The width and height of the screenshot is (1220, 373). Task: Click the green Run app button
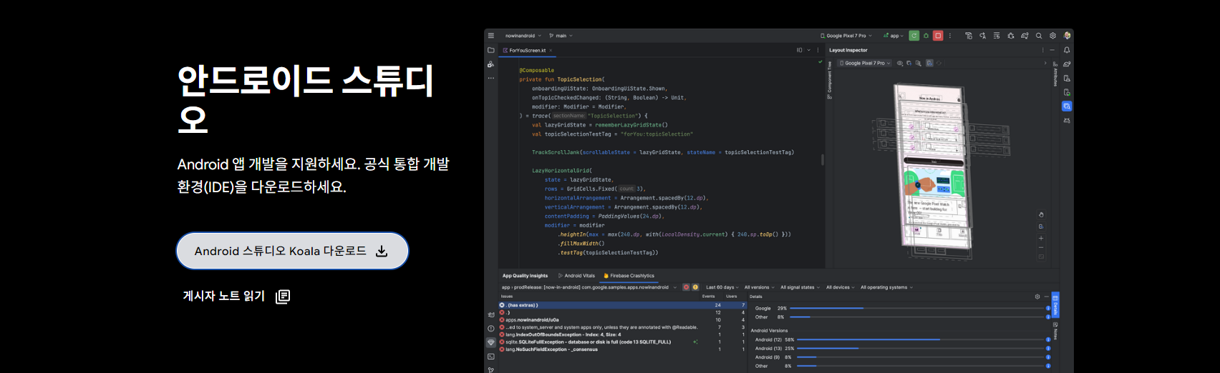914,36
